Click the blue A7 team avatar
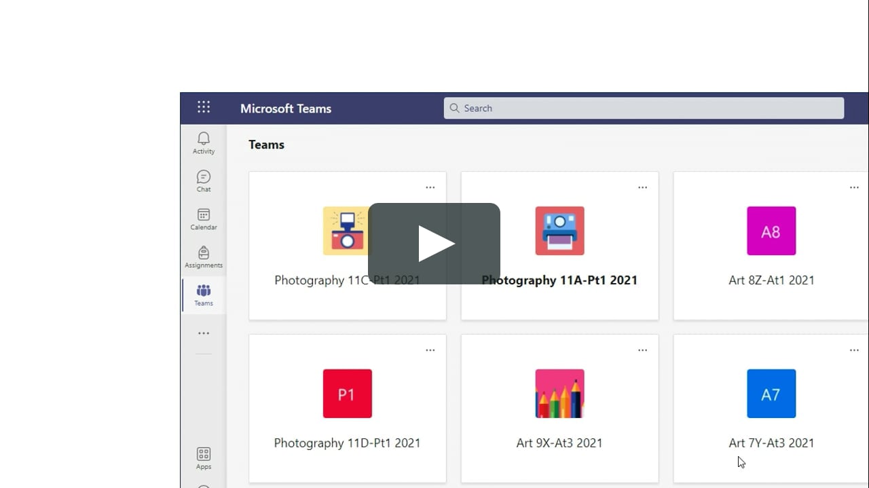869x488 pixels. click(771, 394)
